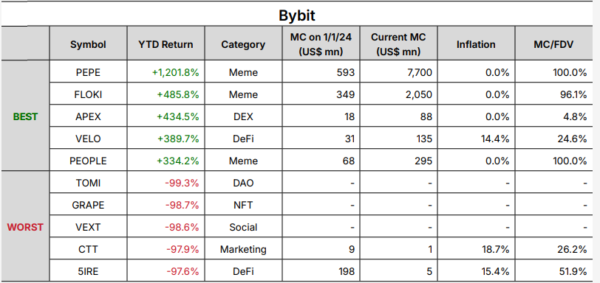Select the TOMI symbol cell
The width and height of the screenshot is (600, 283).
click(88, 182)
